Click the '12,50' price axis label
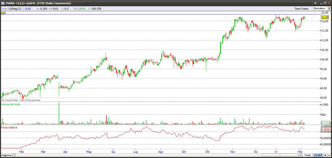The height and width of the screenshot is (158, 332). (325, 13)
